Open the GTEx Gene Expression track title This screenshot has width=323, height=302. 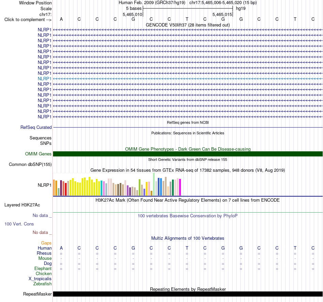(188, 170)
